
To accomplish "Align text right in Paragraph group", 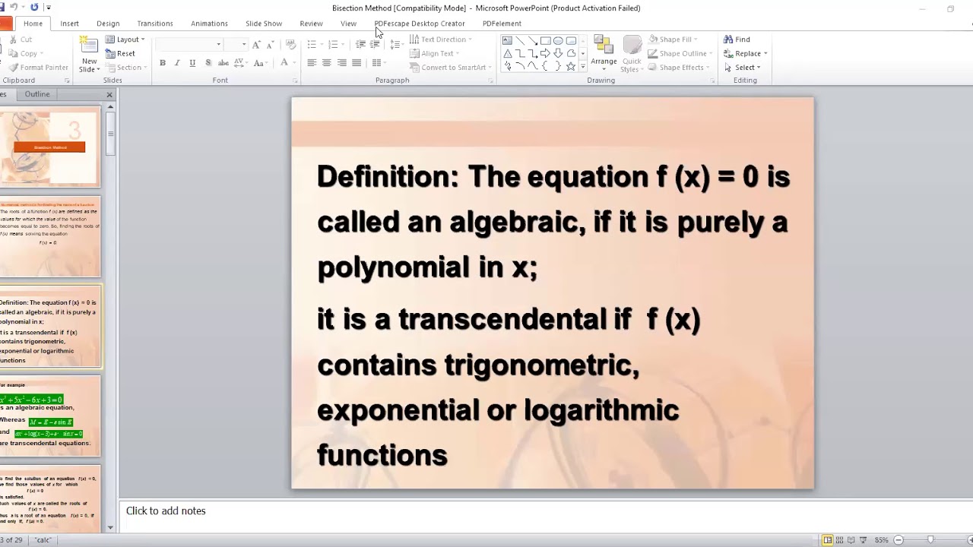I will pos(342,63).
